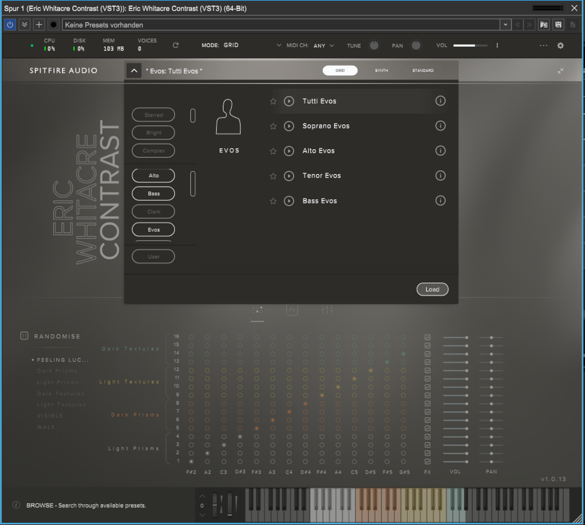The height and width of the screenshot is (525, 585).
Task: Show info for Bass Evos
Action: tap(440, 200)
